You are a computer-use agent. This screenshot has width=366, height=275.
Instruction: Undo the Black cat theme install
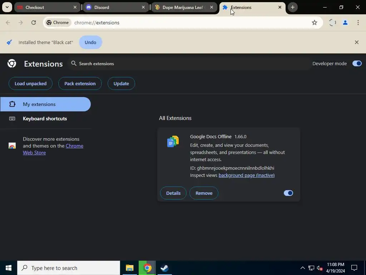point(90,42)
